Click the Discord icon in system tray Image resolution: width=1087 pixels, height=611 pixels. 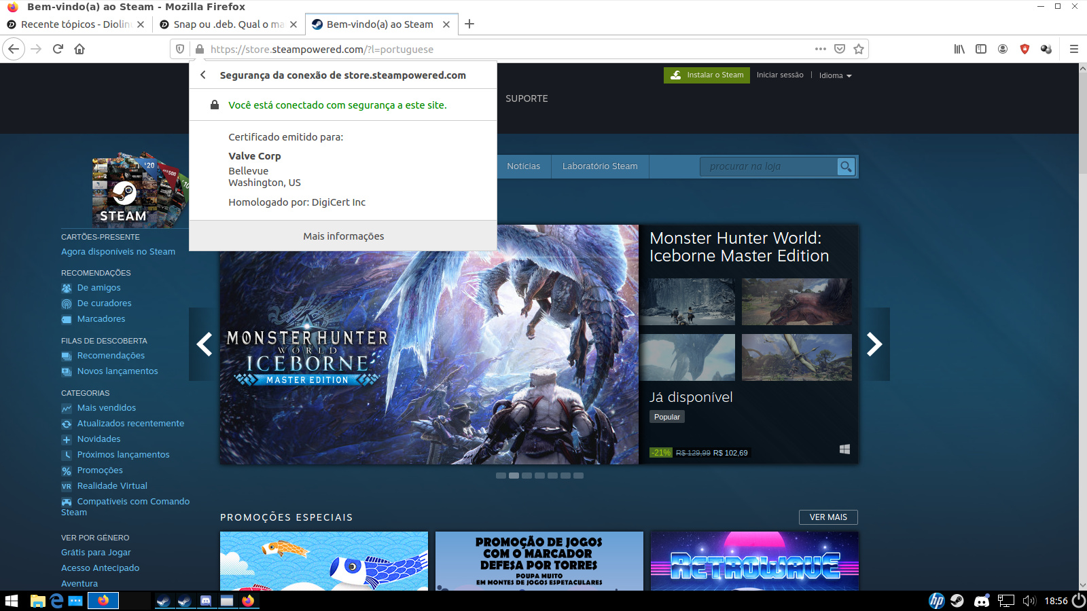[x=982, y=601]
